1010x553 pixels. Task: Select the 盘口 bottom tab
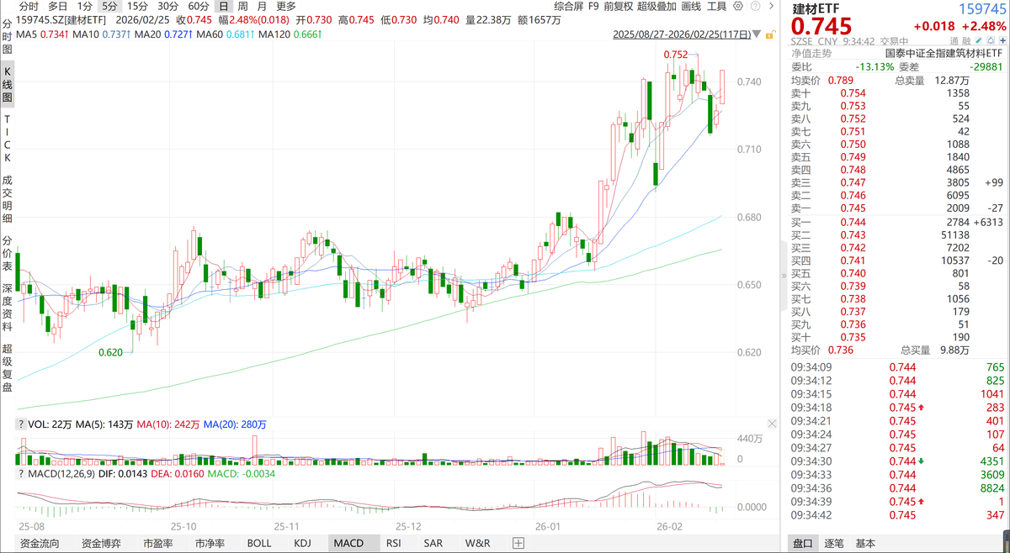(801, 544)
